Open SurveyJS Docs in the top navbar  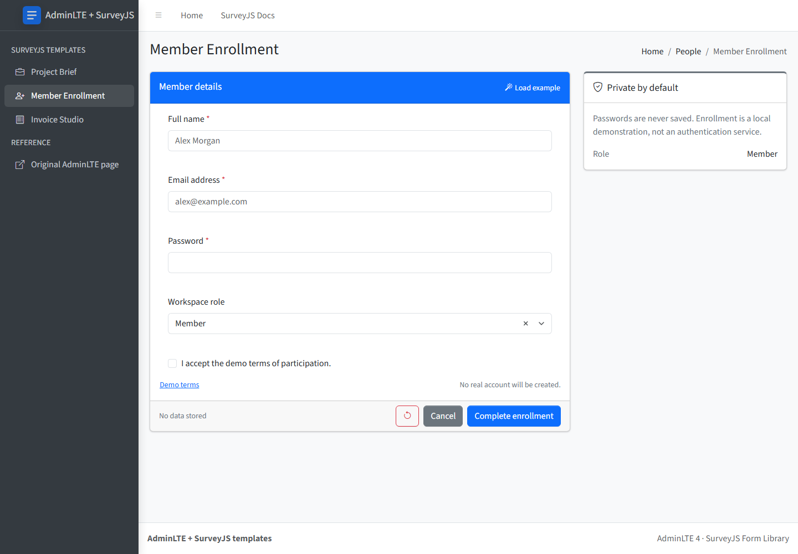point(248,16)
